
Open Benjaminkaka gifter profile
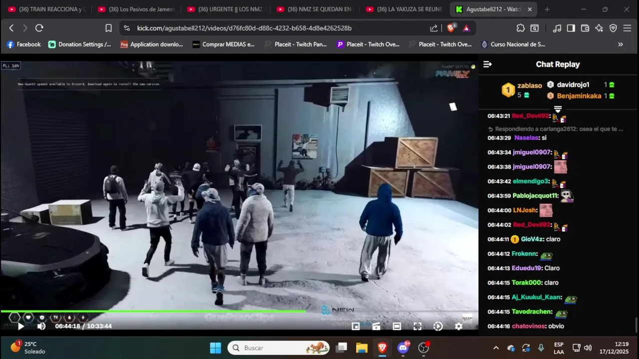(x=579, y=96)
